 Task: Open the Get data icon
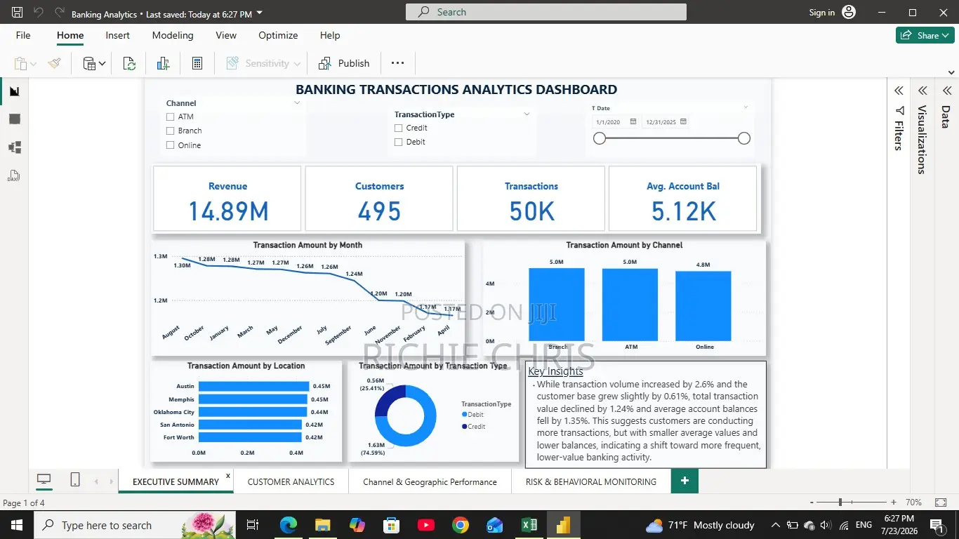pyautogui.click(x=90, y=64)
